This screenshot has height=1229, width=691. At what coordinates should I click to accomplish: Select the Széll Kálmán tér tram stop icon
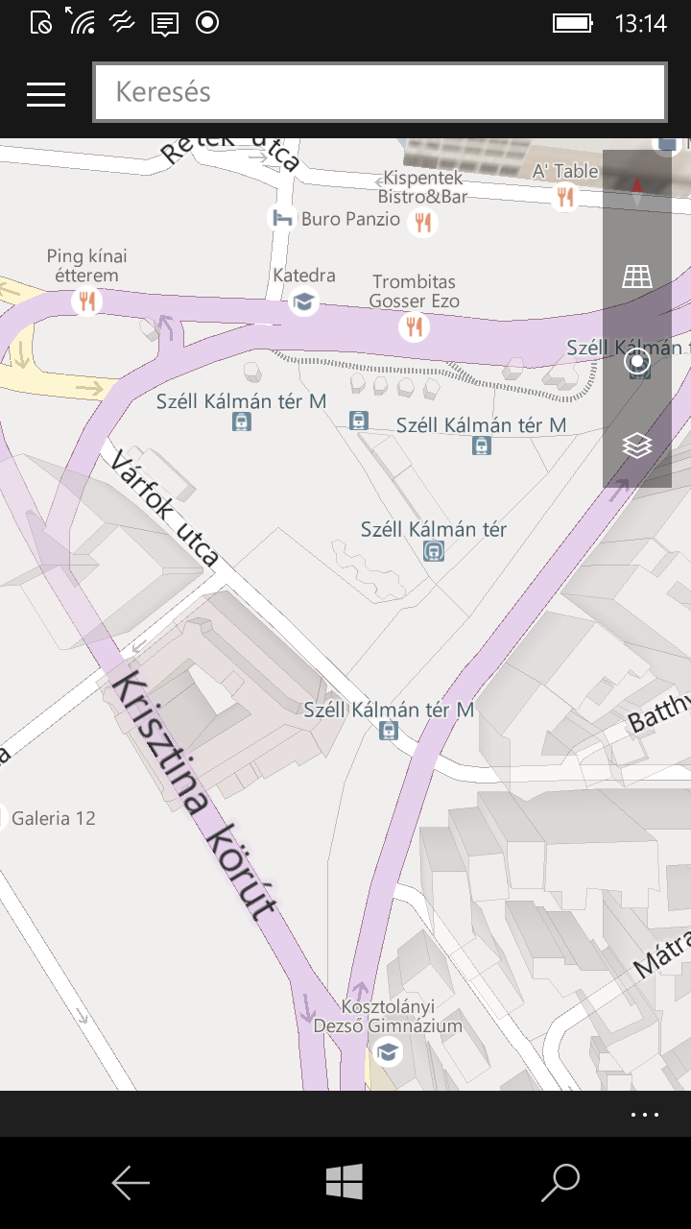point(434,552)
